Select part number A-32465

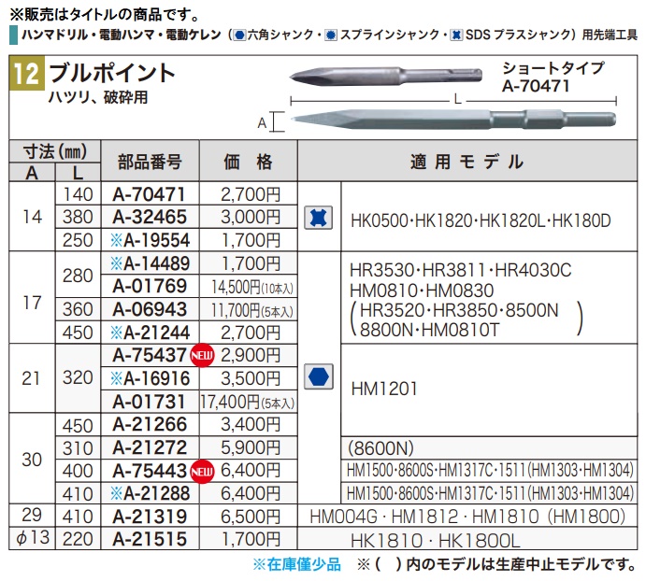[x=150, y=217]
